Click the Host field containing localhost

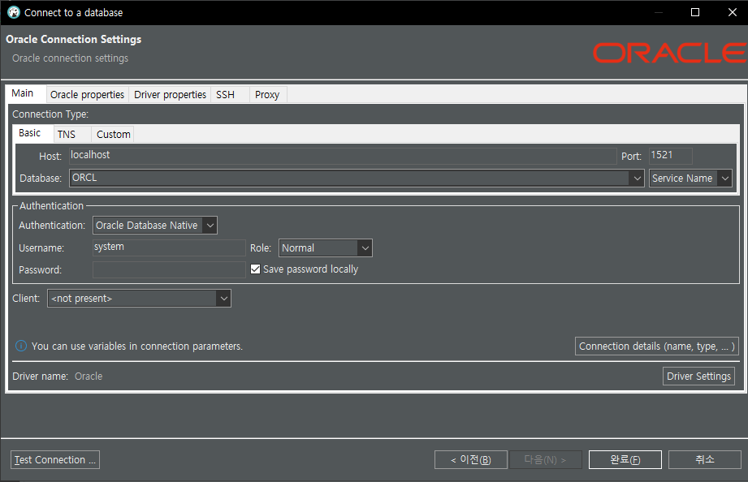[343, 156]
